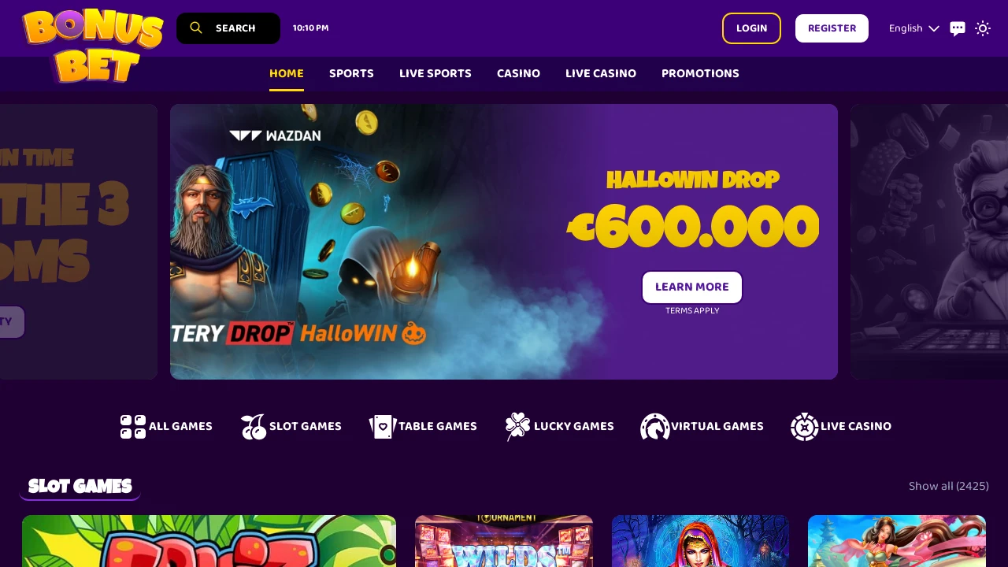Open the Promotions menu item
The image size is (1008, 567).
coord(700,73)
